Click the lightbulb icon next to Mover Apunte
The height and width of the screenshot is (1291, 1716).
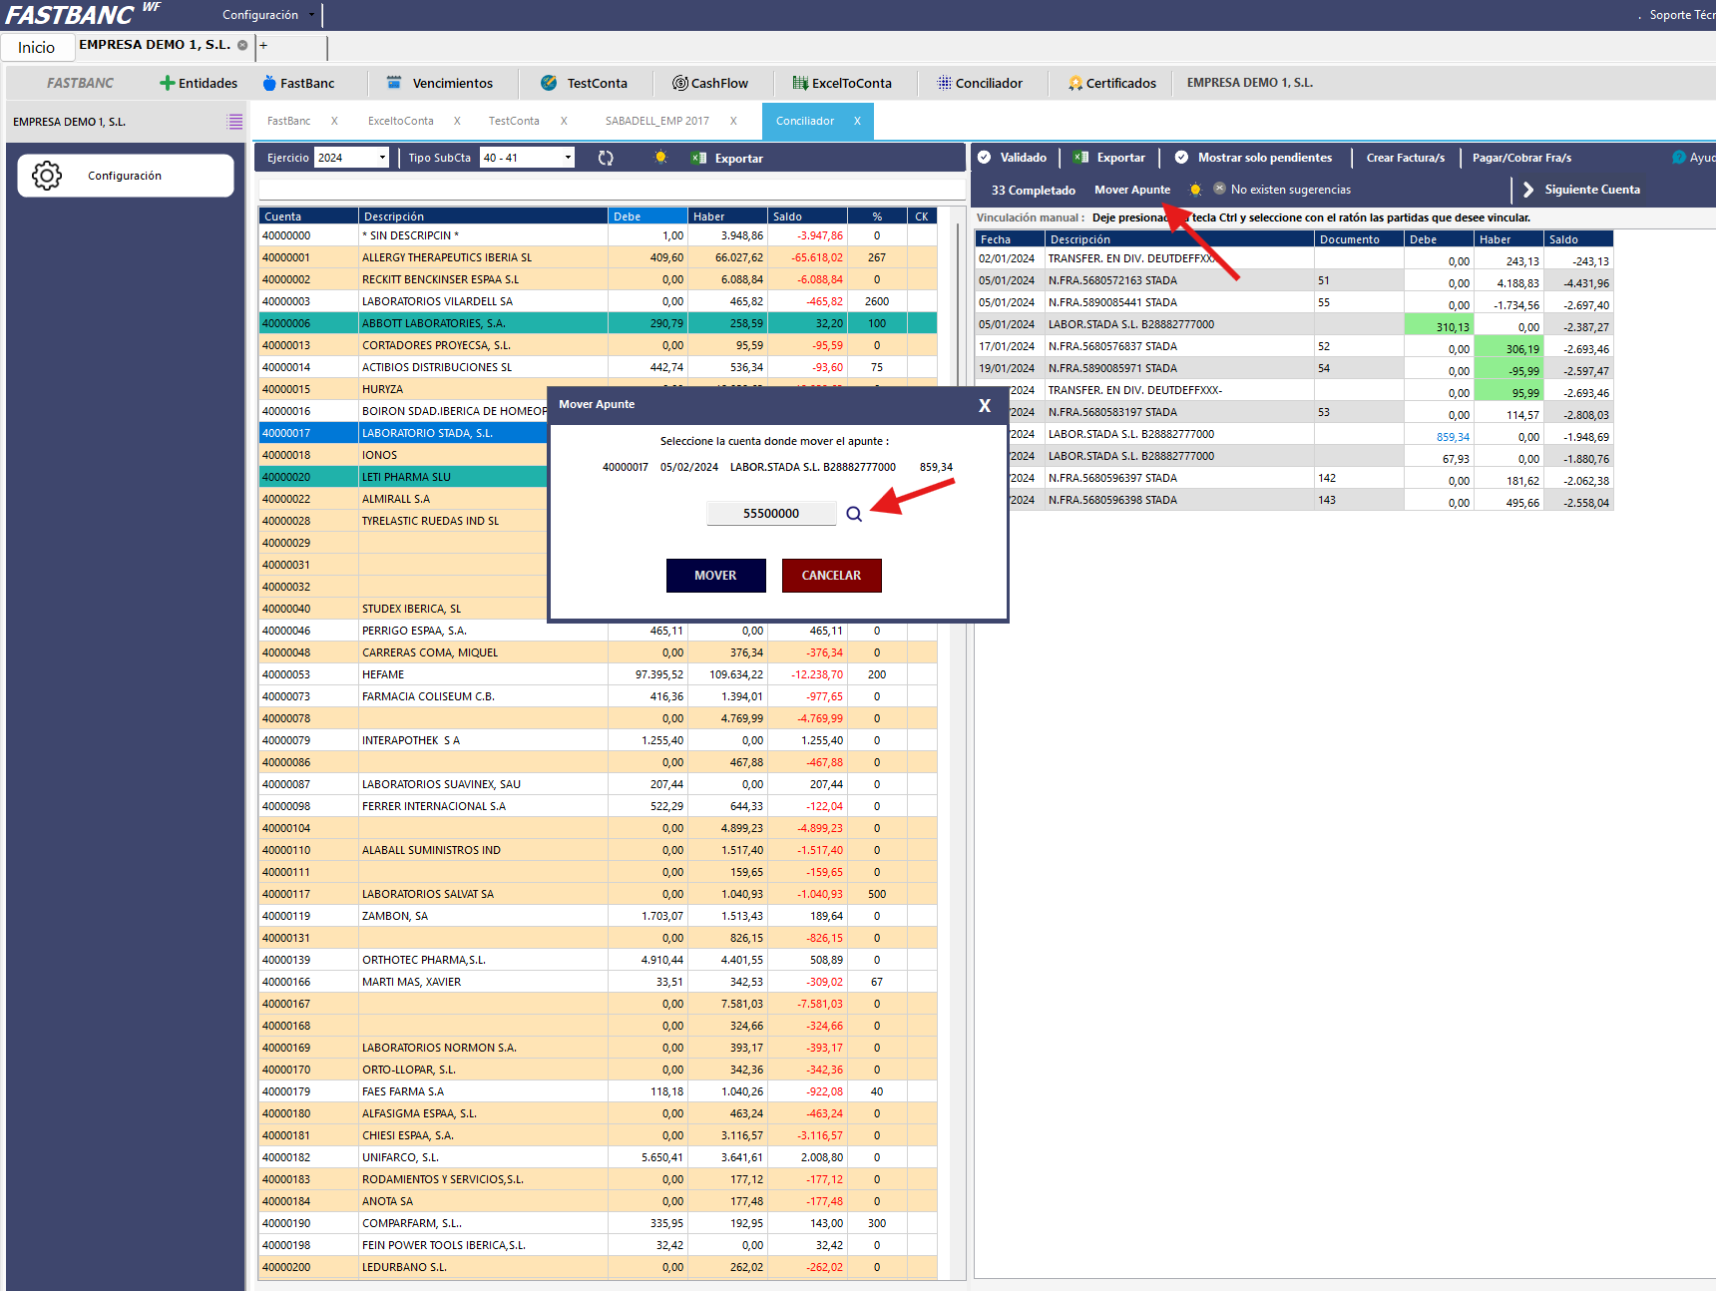pyautogui.click(x=1195, y=190)
